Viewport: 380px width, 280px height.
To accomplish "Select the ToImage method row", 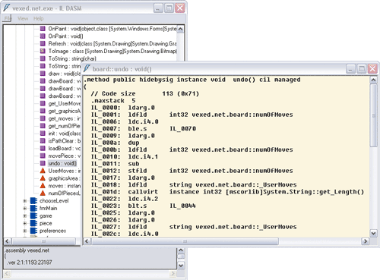I will tap(112, 51).
